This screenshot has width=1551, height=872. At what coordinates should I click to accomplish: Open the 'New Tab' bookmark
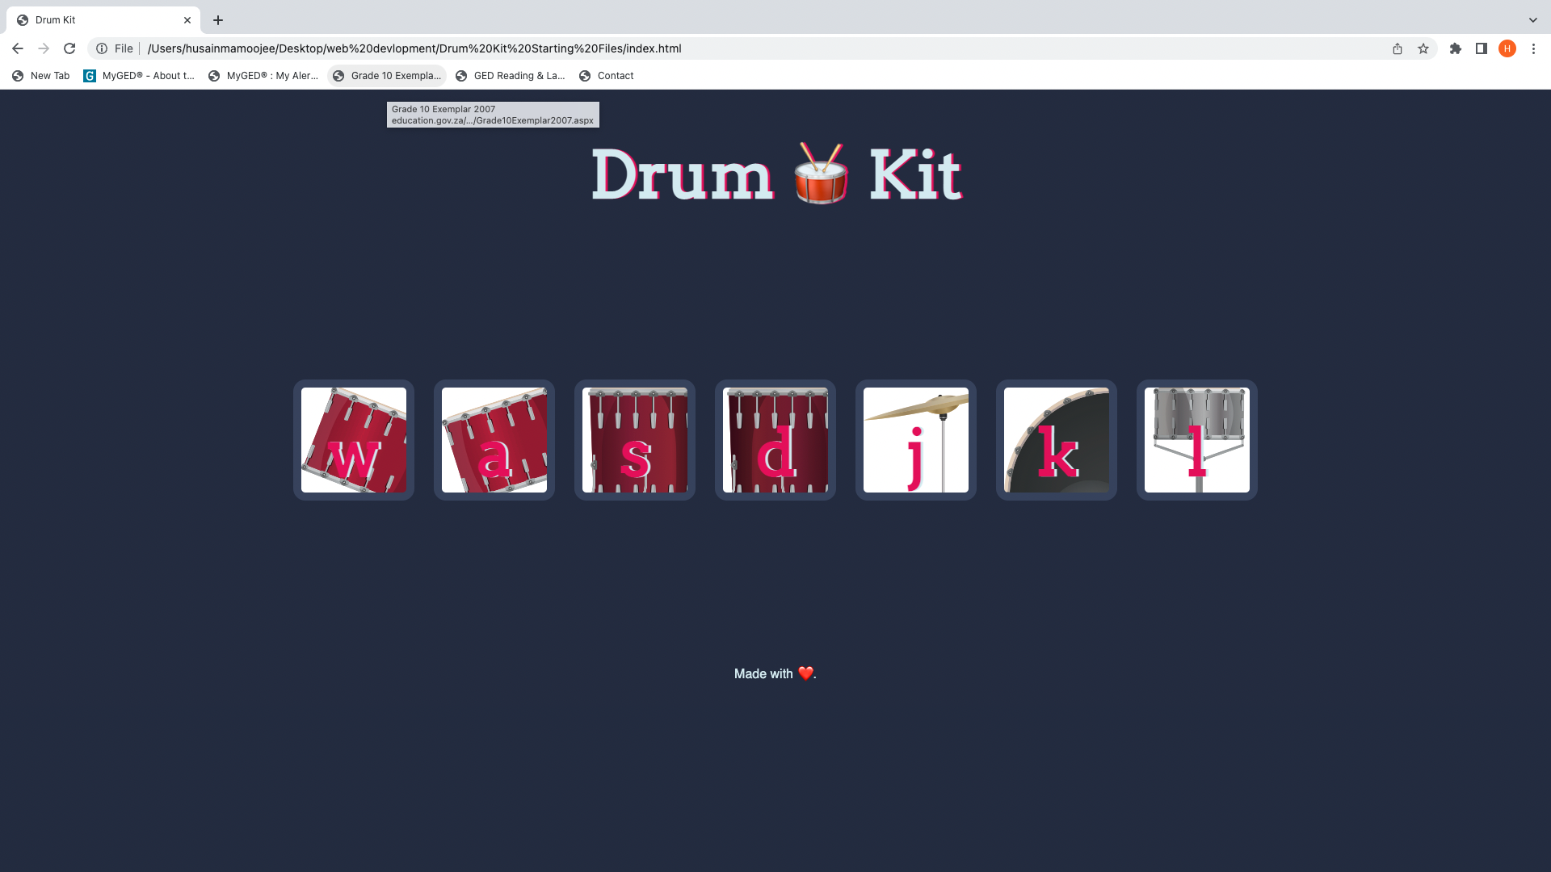coord(41,76)
